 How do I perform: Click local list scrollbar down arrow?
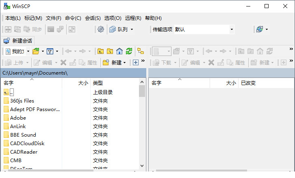point(142,165)
